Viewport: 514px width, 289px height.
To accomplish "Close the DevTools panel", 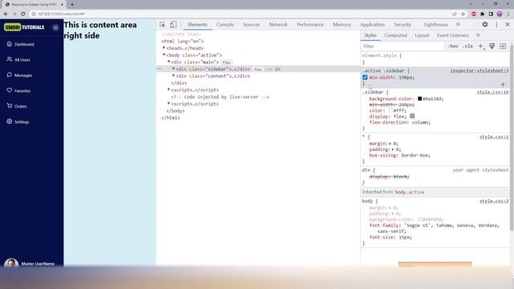I will [508, 25].
